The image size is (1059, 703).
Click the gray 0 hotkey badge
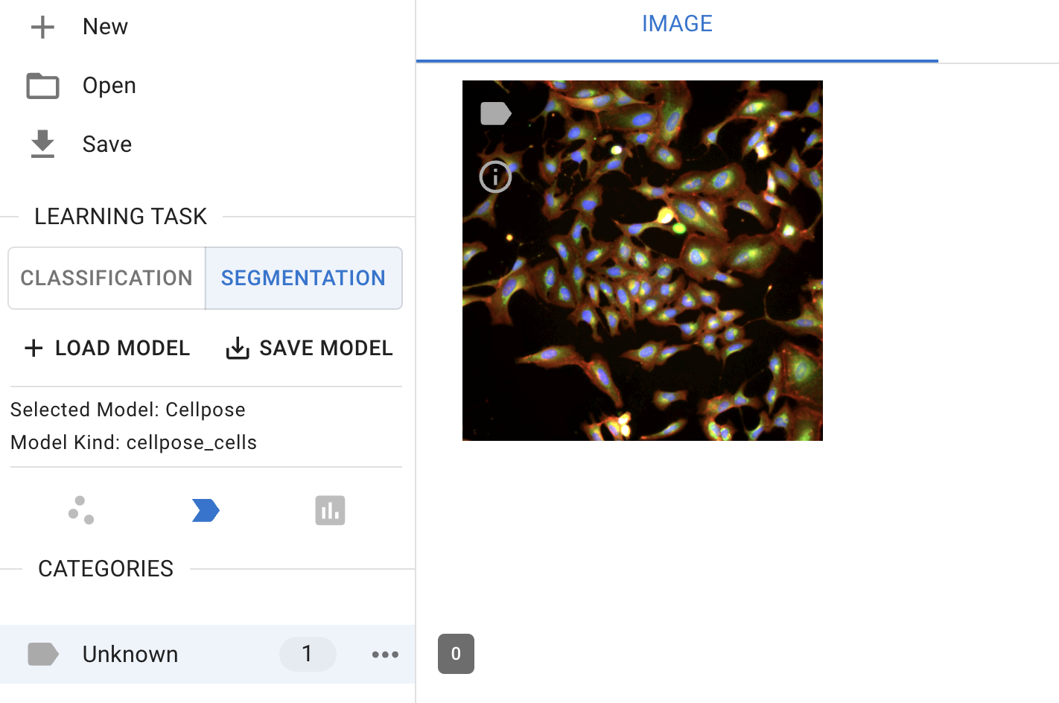(456, 654)
